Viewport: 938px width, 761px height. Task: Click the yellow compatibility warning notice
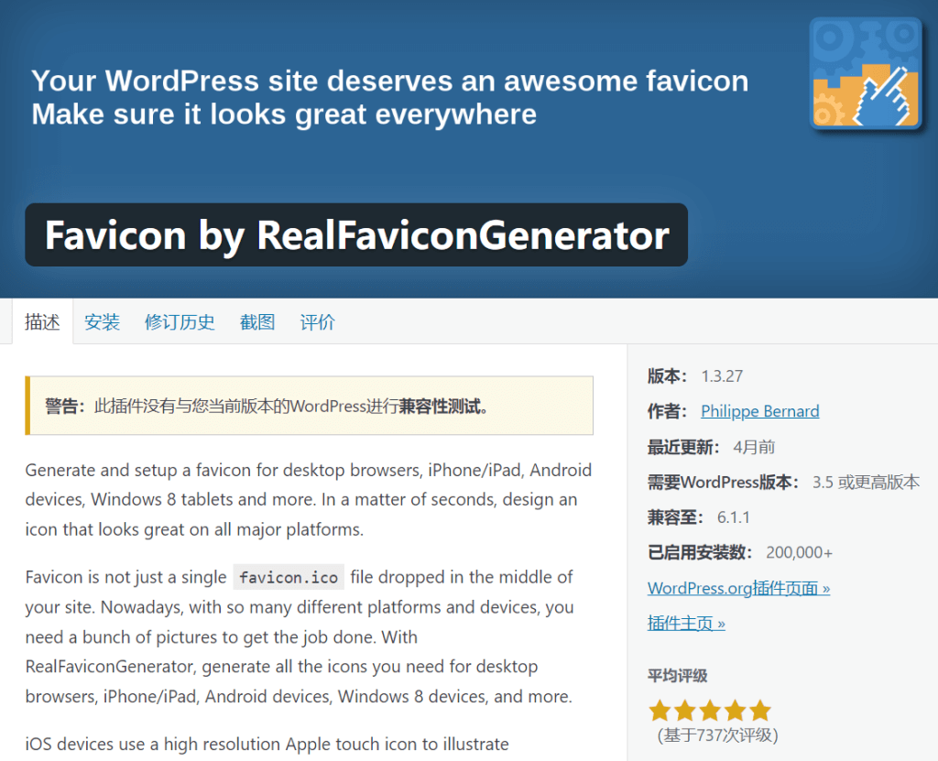310,406
